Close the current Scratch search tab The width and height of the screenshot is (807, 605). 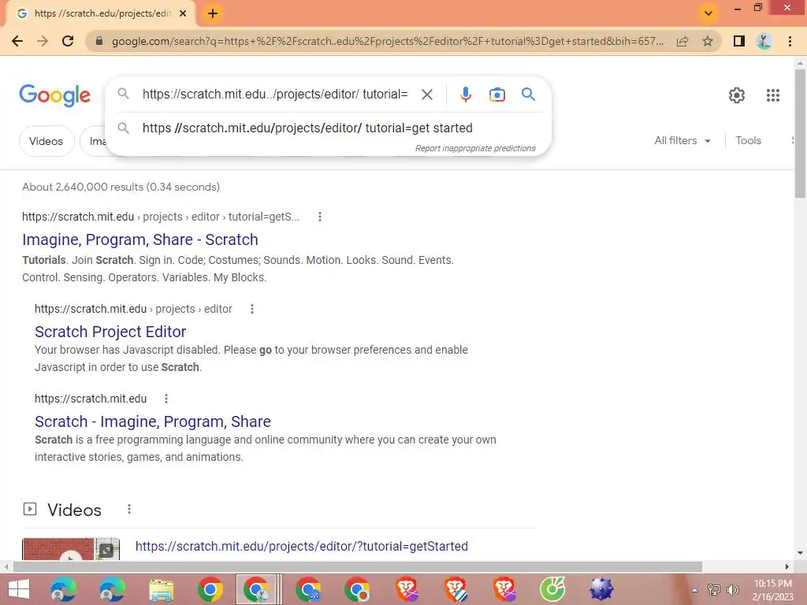coord(183,13)
